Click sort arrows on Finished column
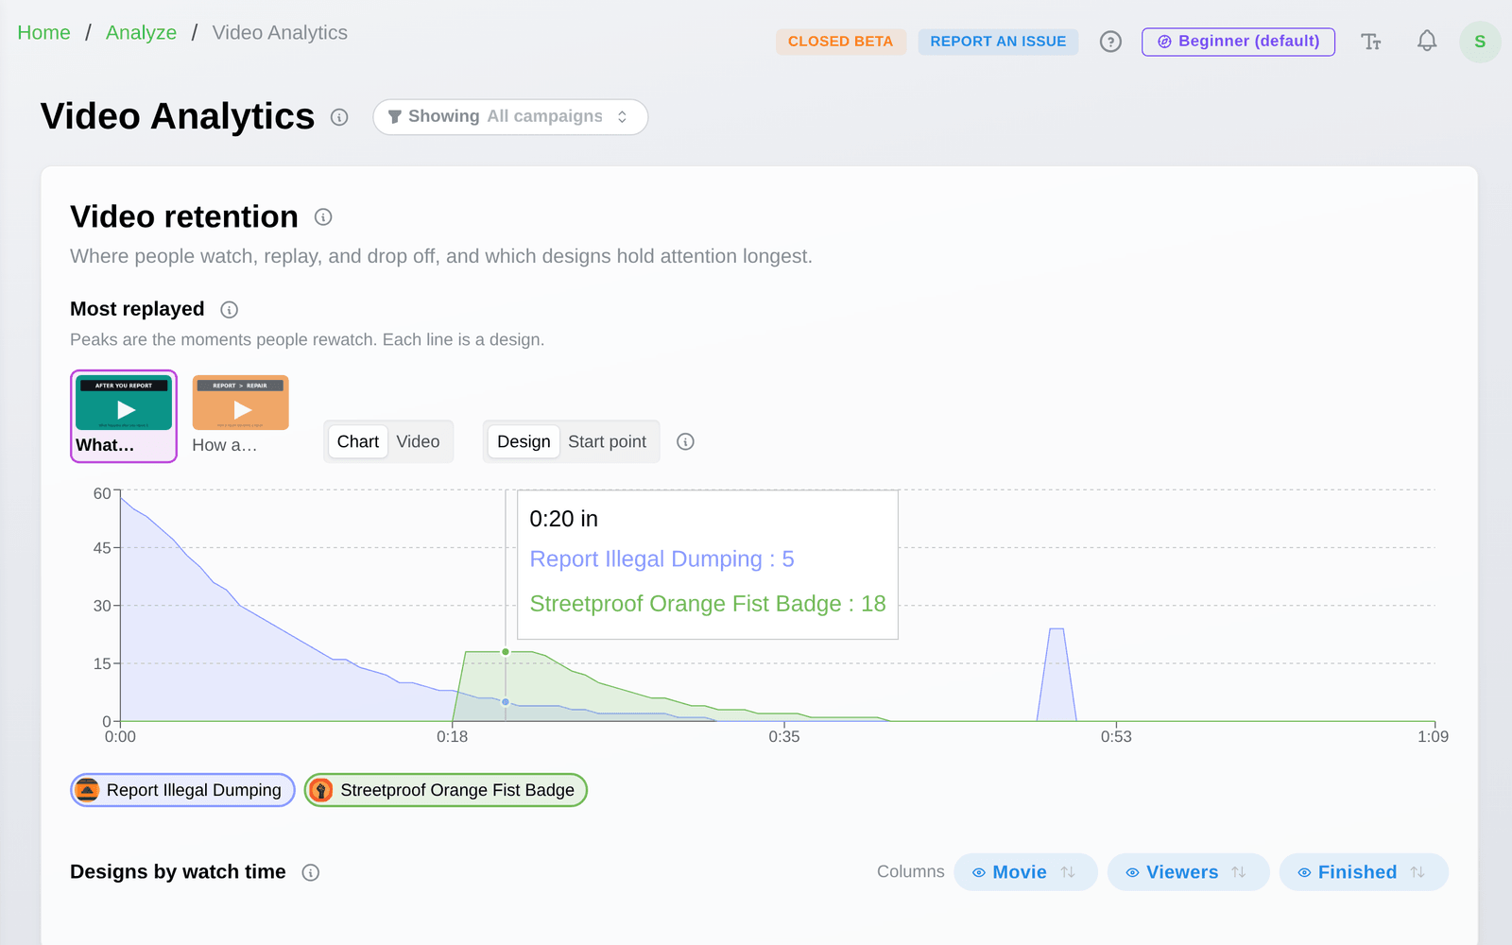The image size is (1512, 945). tap(1417, 872)
